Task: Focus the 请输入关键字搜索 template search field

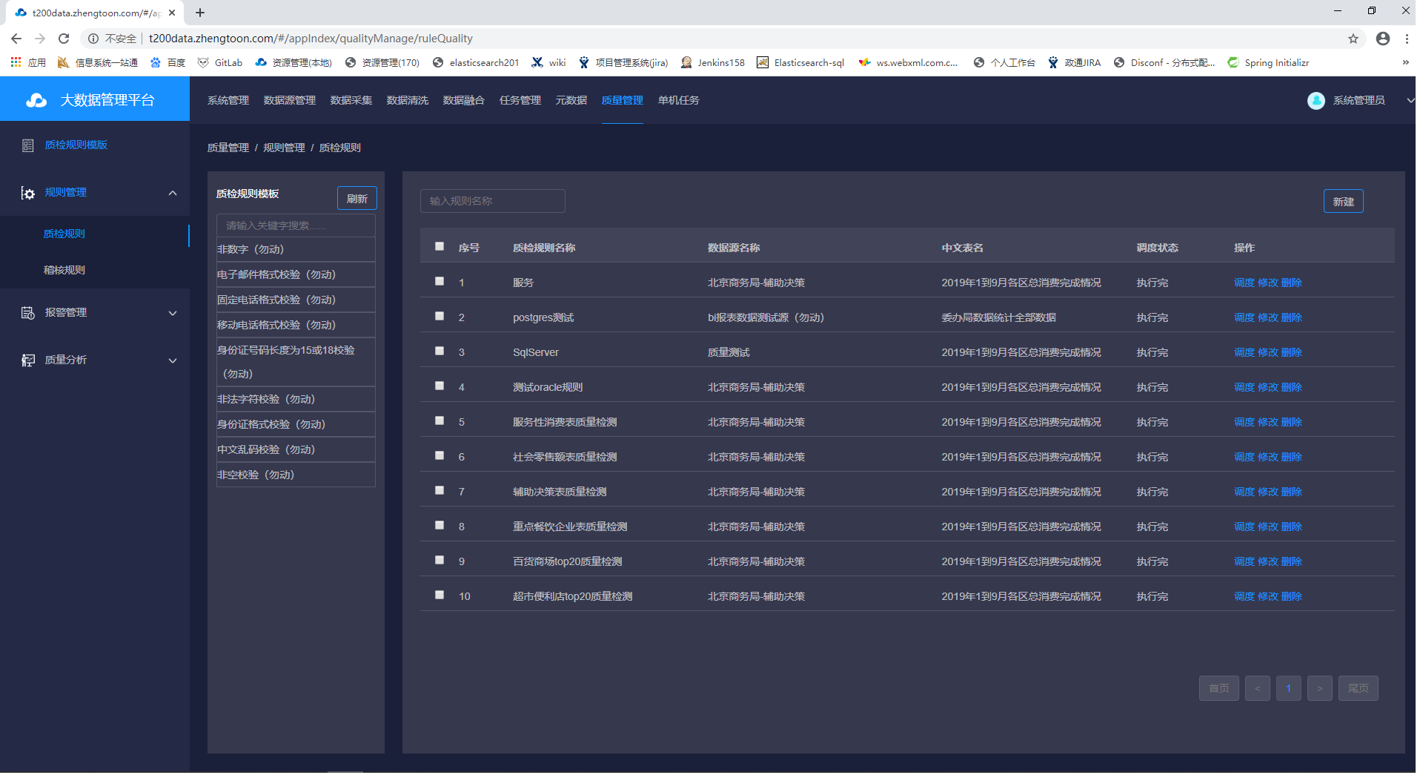Action: click(x=296, y=225)
